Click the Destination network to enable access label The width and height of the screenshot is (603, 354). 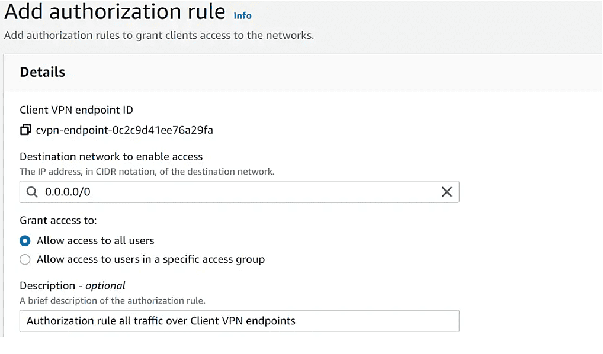tap(111, 156)
